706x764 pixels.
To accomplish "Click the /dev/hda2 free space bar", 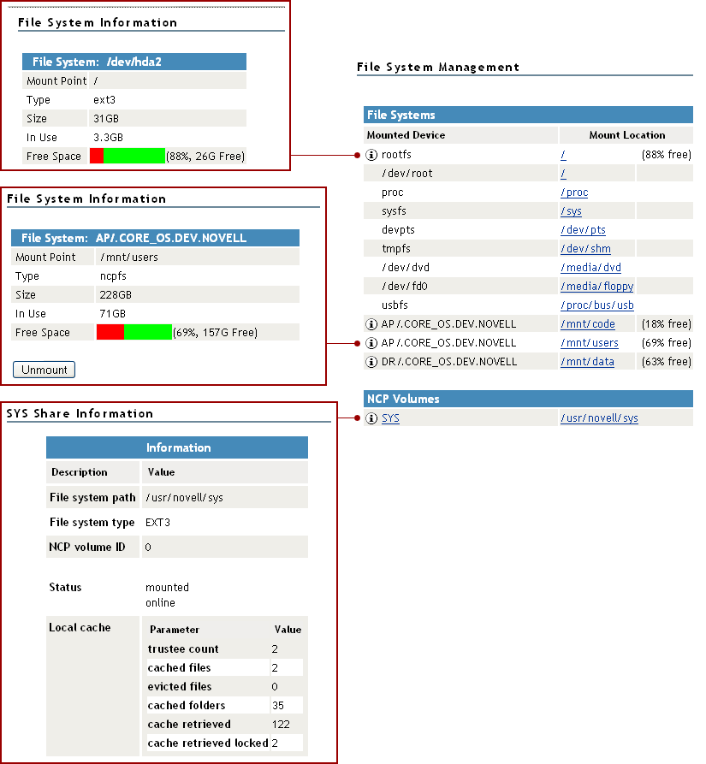I will 128,156.
